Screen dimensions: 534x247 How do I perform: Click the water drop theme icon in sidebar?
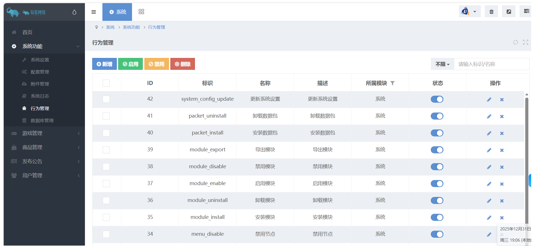click(x=74, y=12)
